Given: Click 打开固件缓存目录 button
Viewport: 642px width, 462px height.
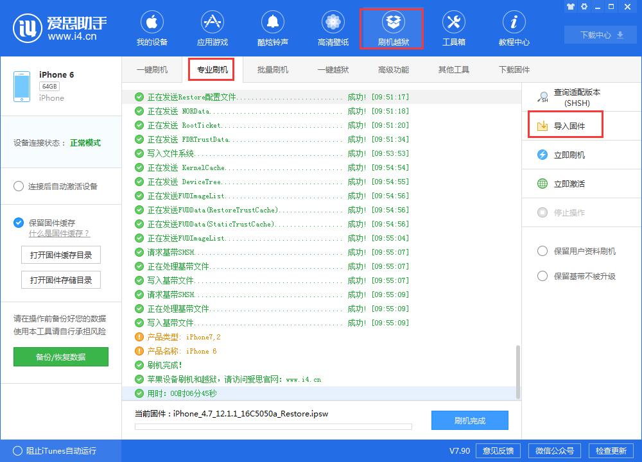Looking at the screenshot, I should [60, 255].
